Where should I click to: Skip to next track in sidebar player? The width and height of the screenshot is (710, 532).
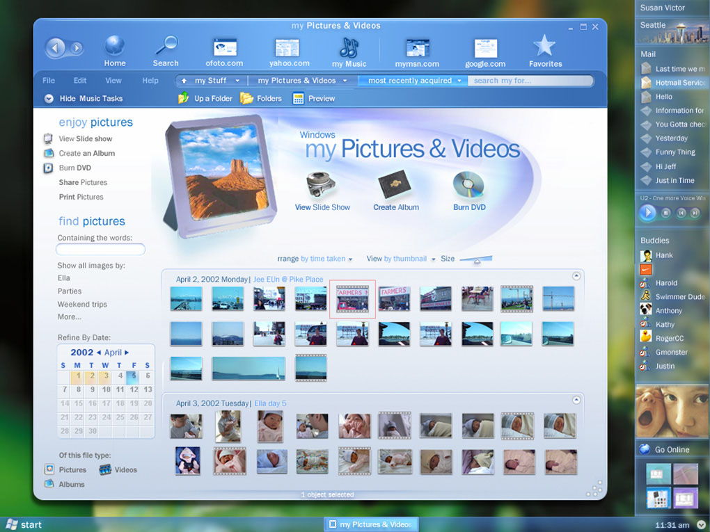pyautogui.click(x=695, y=212)
